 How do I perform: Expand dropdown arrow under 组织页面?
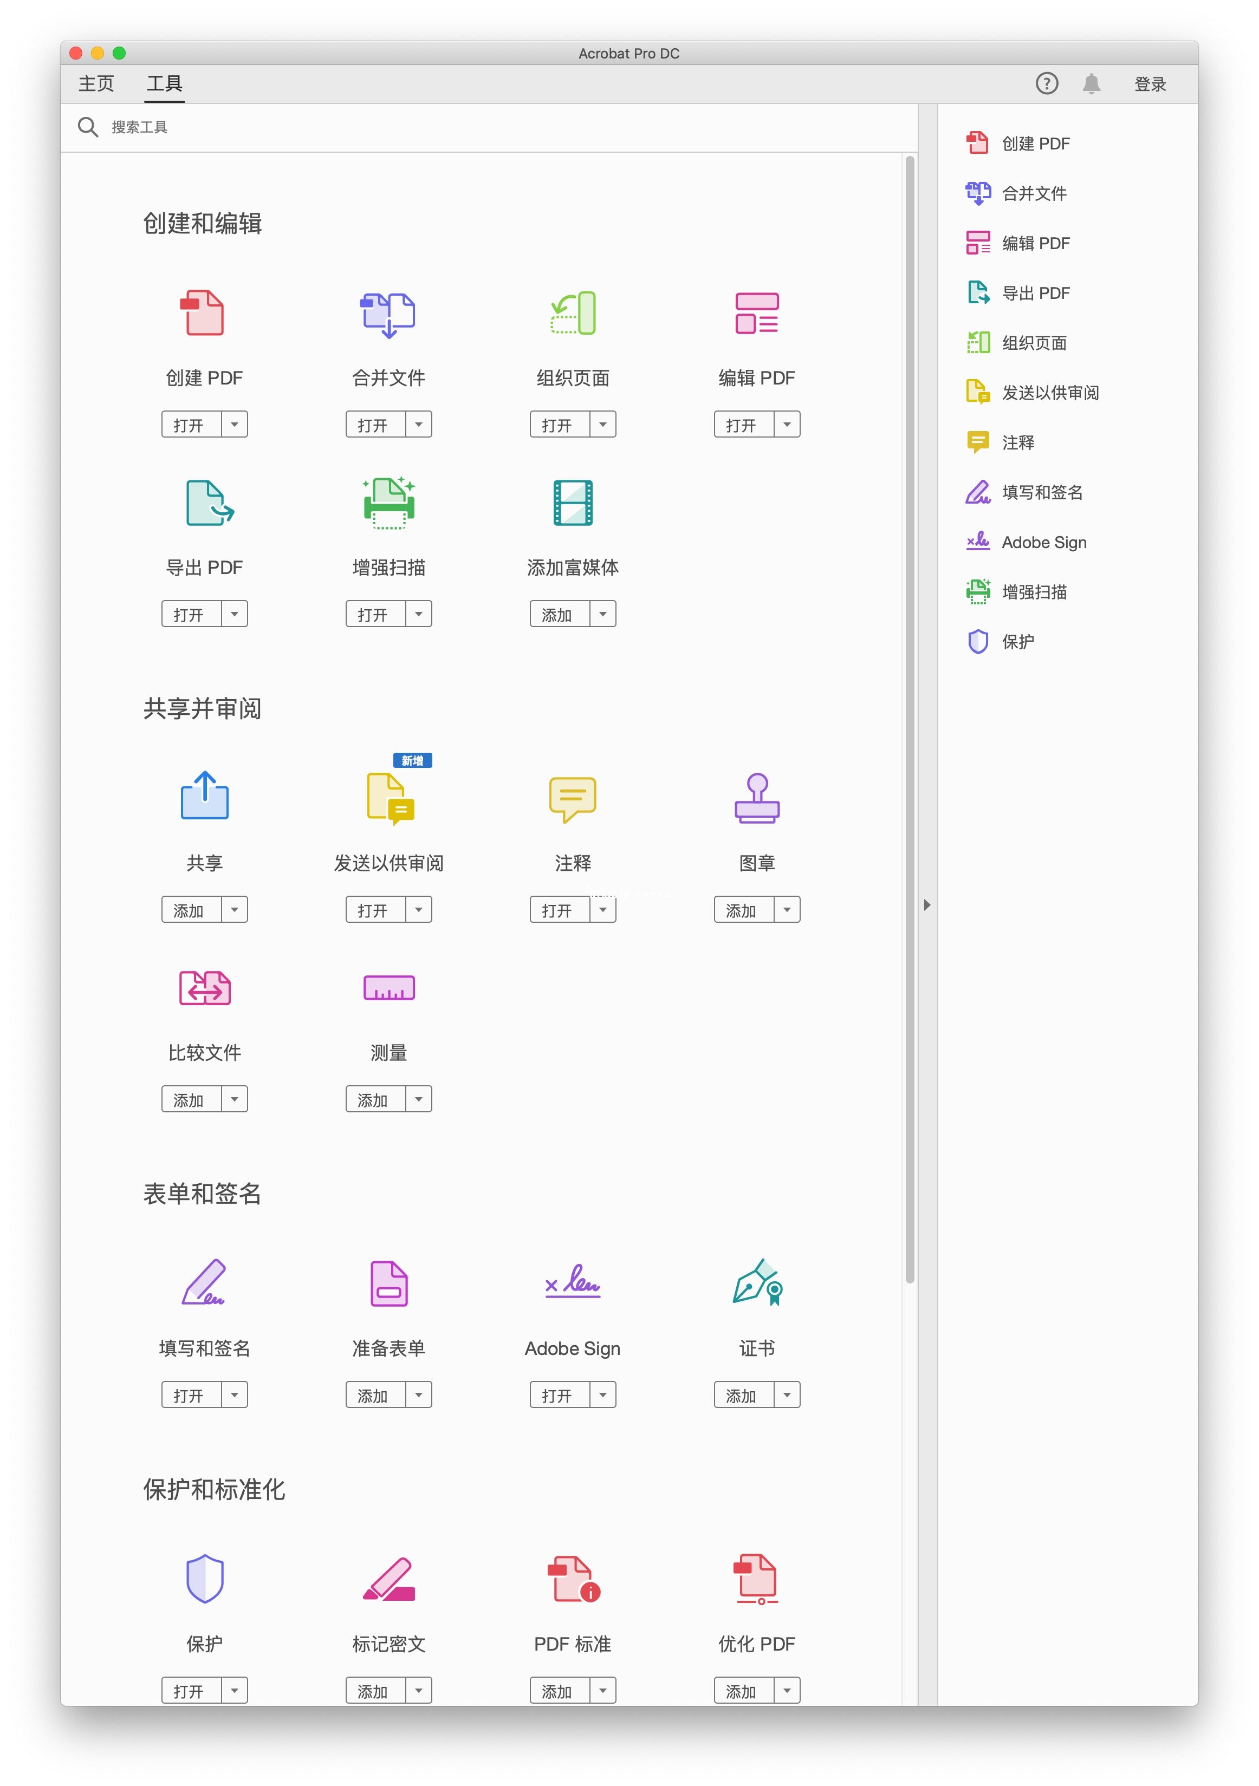pyautogui.click(x=603, y=424)
